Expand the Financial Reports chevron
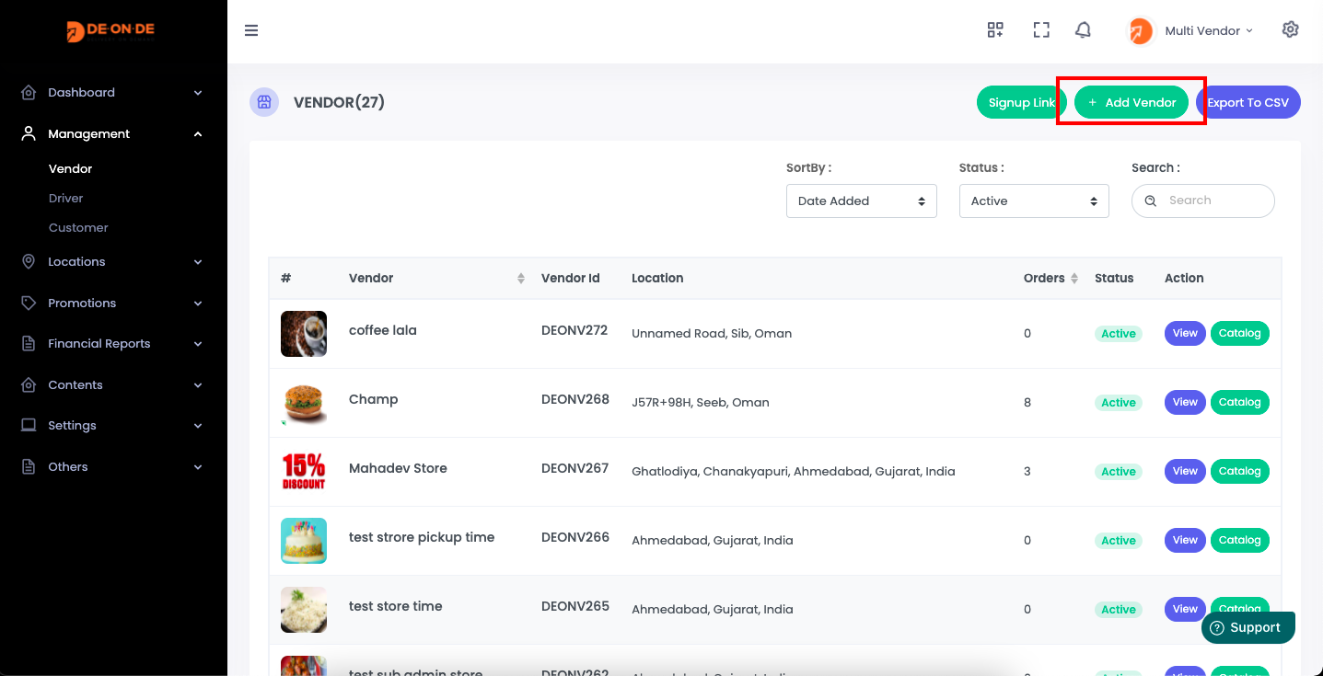The width and height of the screenshot is (1323, 676). [198, 344]
